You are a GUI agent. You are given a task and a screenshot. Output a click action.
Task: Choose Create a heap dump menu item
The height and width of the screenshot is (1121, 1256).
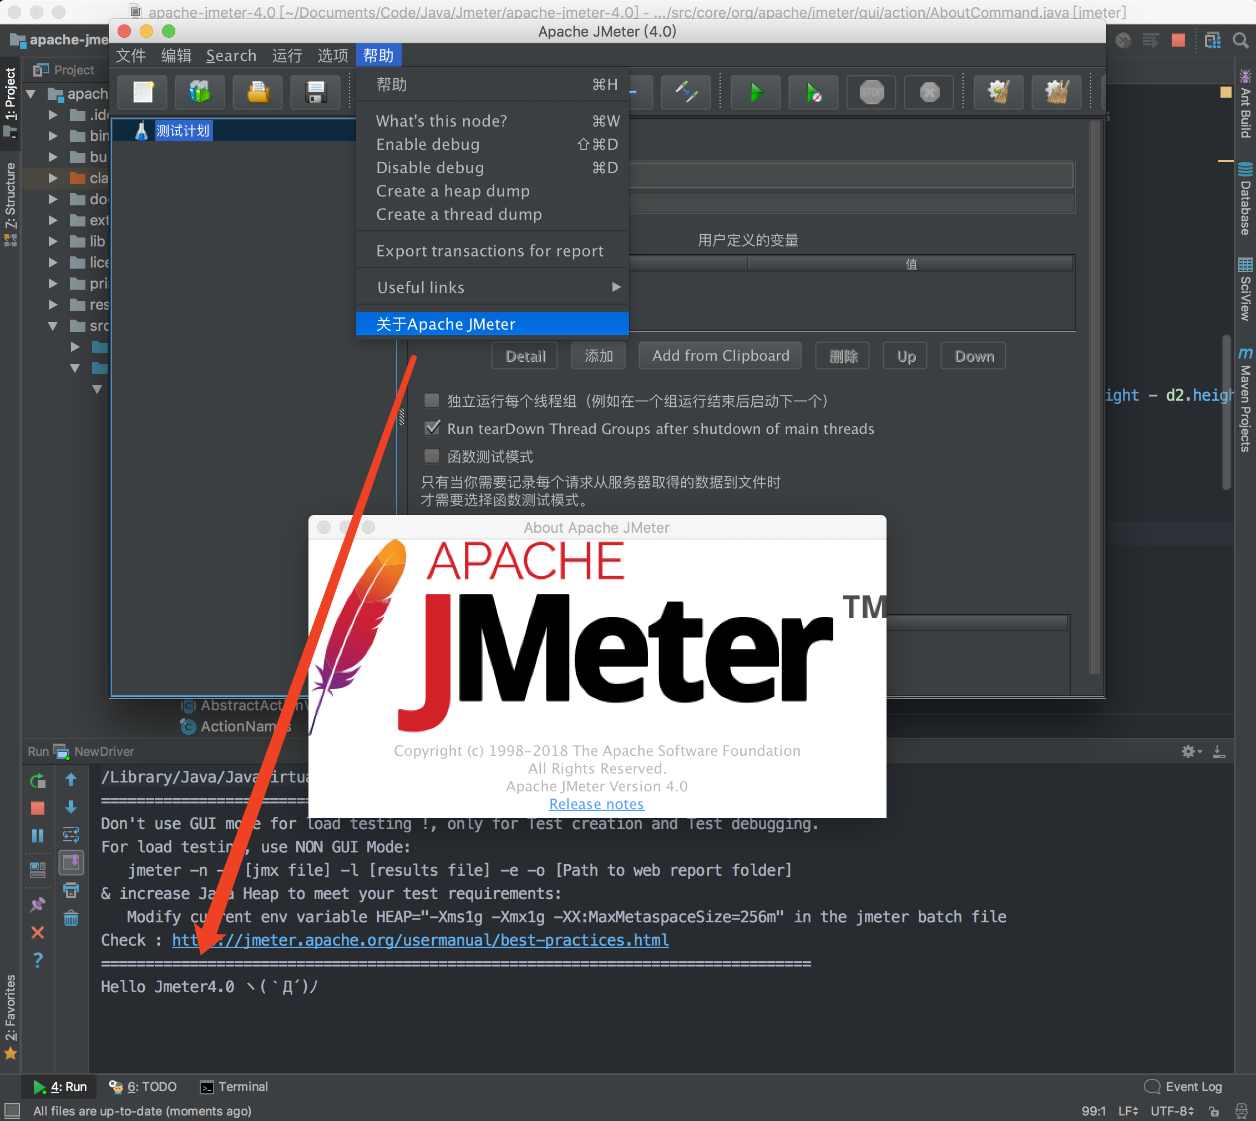[x=493, y=191]
